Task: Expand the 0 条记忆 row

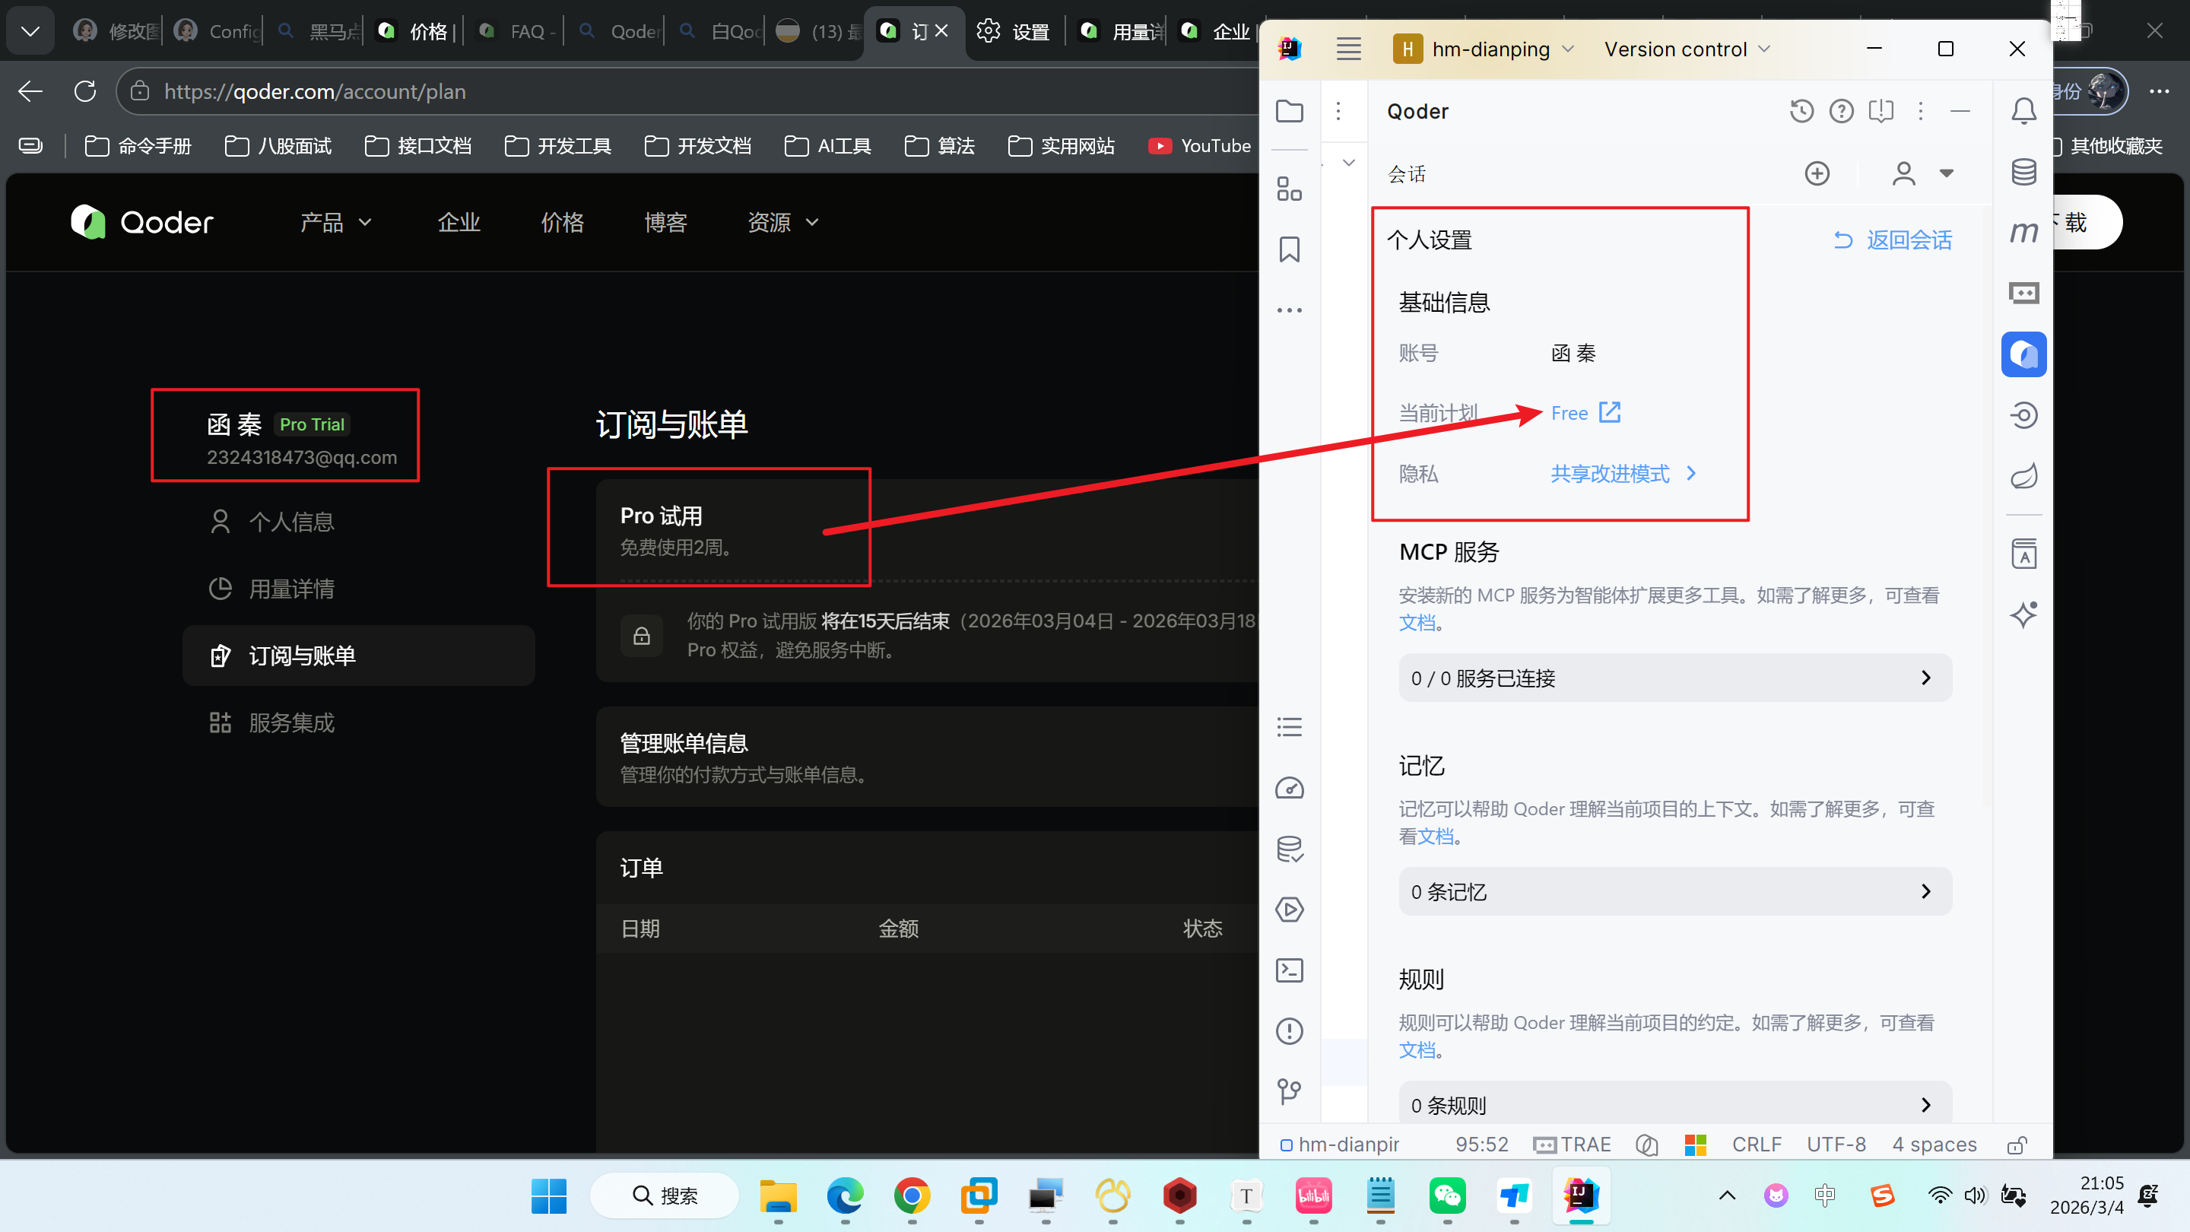Action: (x=1674, y=891)
